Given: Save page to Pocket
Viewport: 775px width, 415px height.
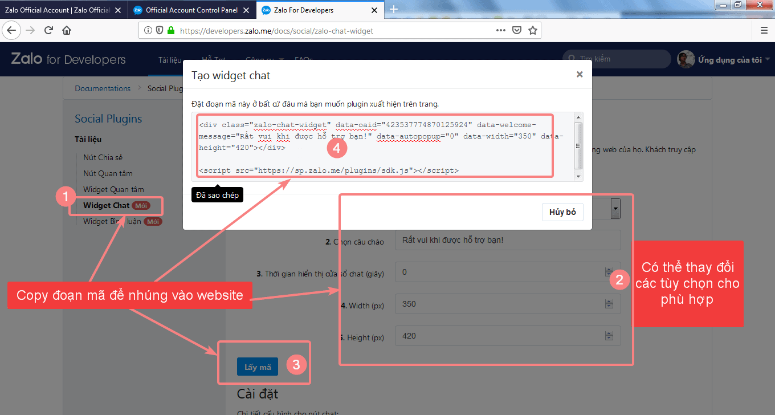Looking at the screenshot, I should (516, 31).
